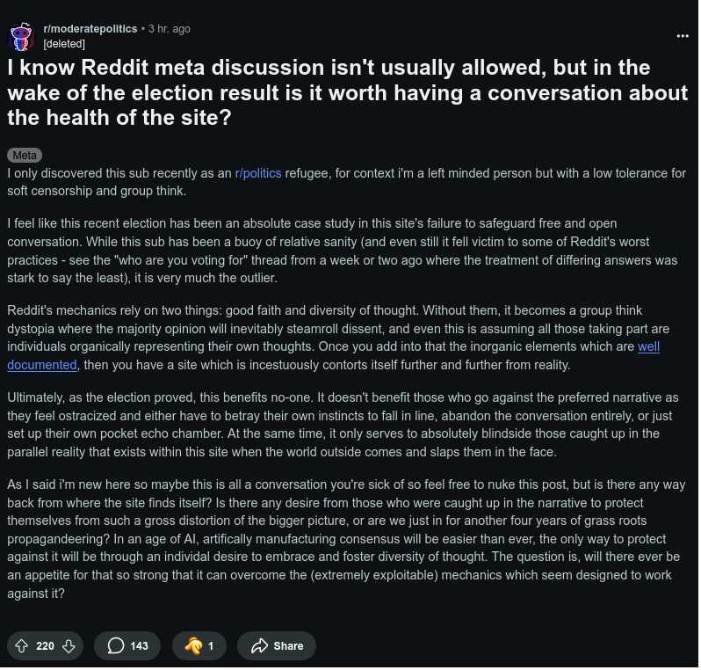The height and width of the screenshot is (670, 701).
Task: Click the "3 hr. ago" timestamp
Action: tap(169, 29)
